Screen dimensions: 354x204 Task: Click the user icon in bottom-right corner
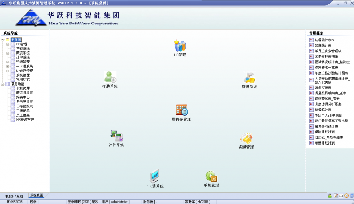[x=330, y=196]
